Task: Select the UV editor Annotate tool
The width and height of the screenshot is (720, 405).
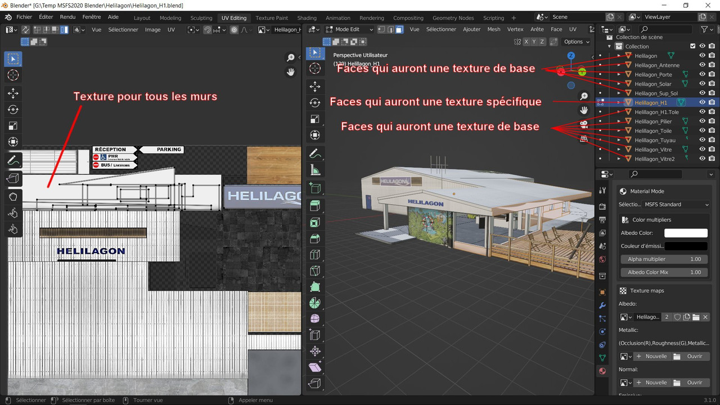Action: (x=13, y=160)
